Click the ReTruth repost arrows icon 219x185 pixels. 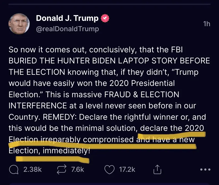pos(62,169)
